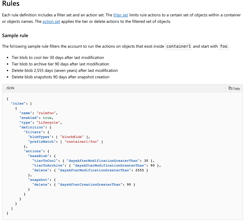Click the value 90 in tierToArchive line

click(153, 165)
